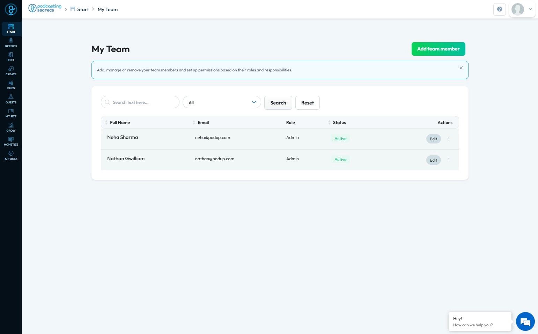The image size is (538, 334).
Task: Click the search text input field
Action: click(x=140, y=102)
